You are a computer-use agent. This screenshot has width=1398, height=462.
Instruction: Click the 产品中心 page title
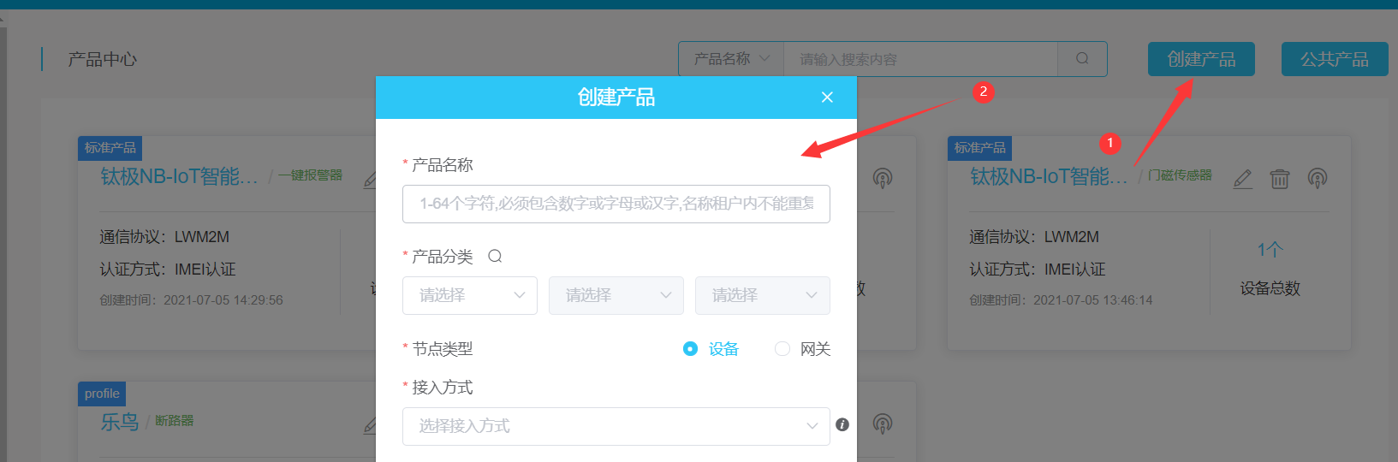point(103,59)
